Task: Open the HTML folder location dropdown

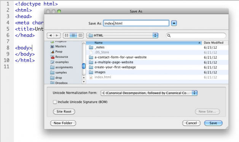Action: [x=122, y=35]
